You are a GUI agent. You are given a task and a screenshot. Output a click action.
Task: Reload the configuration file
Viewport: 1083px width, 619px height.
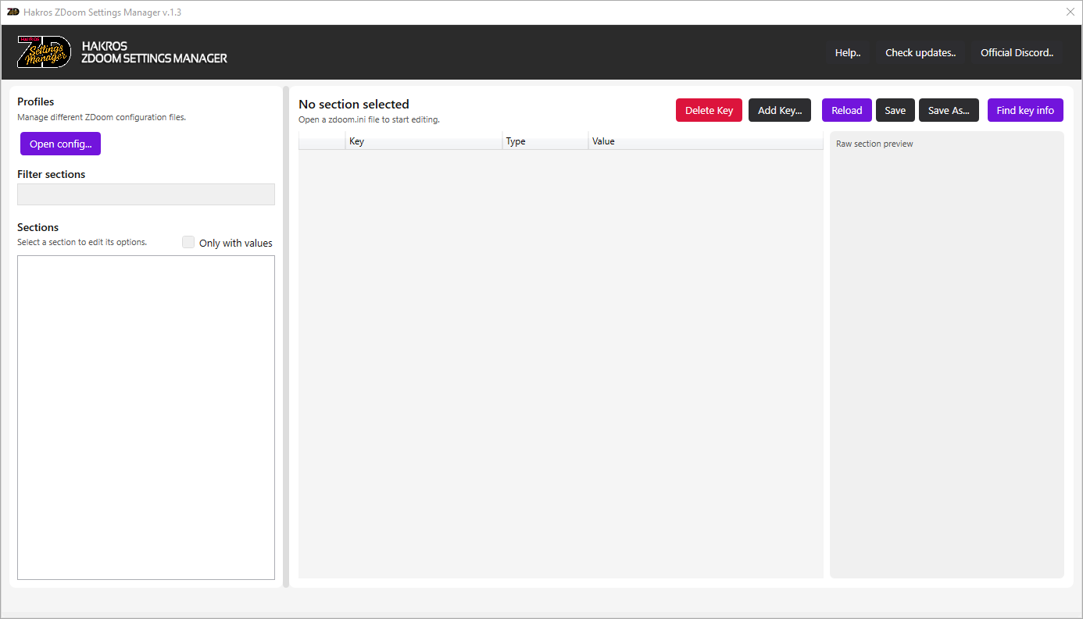coord(846,110)
